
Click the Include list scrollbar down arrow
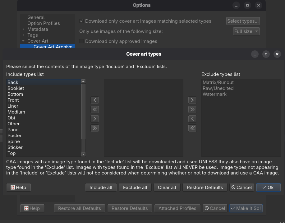point(83,154)
